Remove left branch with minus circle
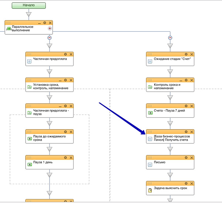Viewport: 222px width, 203px height. coord(50,38)
